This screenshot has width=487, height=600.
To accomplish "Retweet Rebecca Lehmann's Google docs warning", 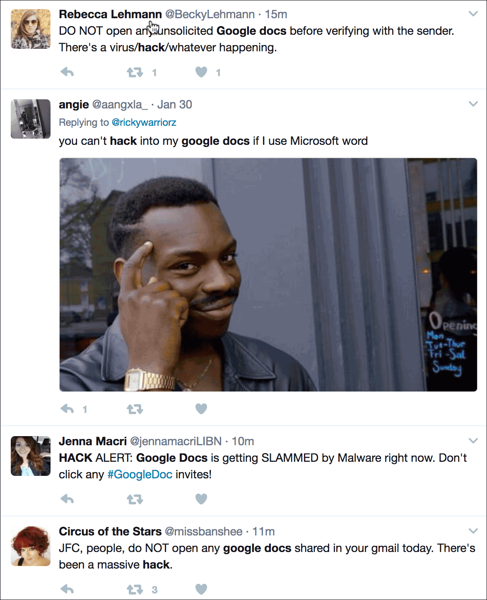I will pyautogui.click(x=135, y=73).
